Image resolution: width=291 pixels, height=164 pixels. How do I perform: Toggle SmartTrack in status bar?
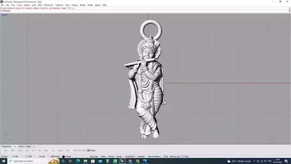(130, 157)
